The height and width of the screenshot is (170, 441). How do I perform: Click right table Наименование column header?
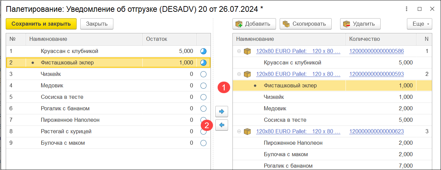[289, 39]
